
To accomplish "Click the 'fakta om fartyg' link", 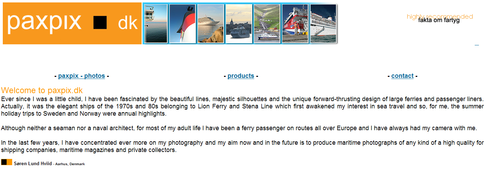I will [x=439, y=20].
